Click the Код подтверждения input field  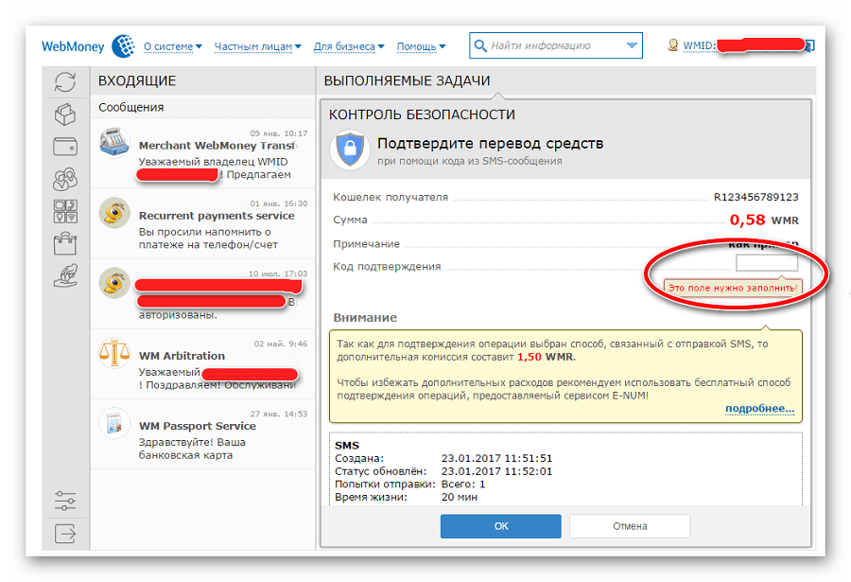pos(767,264)
